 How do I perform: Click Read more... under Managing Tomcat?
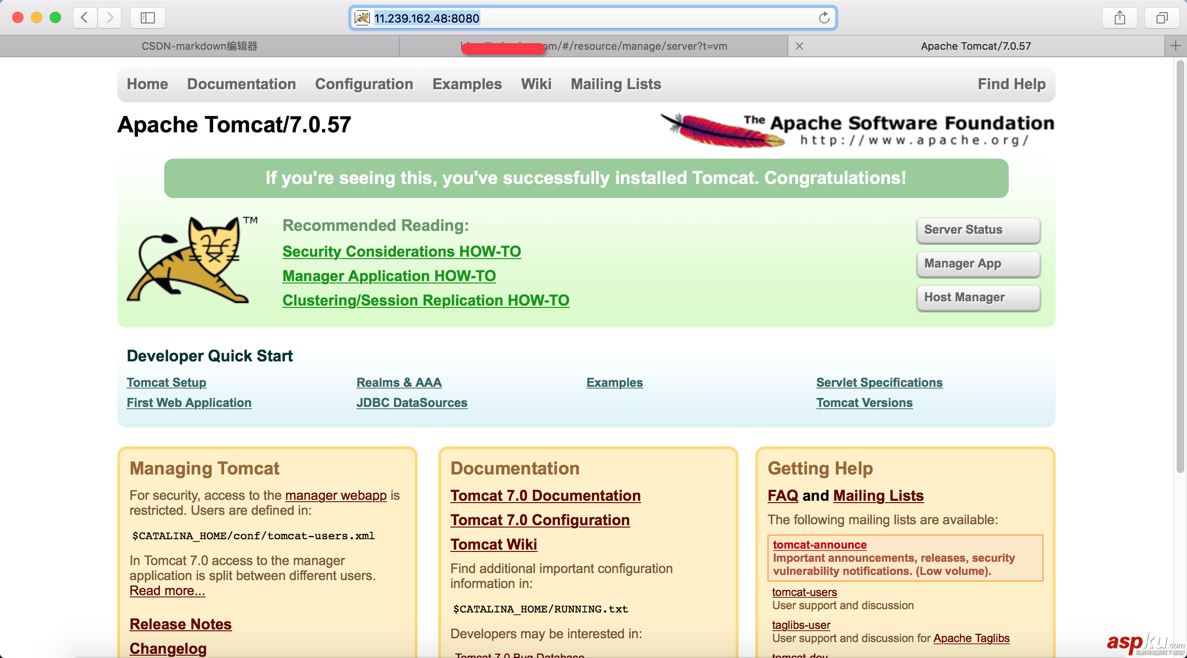(x=167, y=591)
